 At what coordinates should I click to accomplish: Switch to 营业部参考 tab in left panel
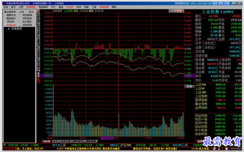click(10, 12)
